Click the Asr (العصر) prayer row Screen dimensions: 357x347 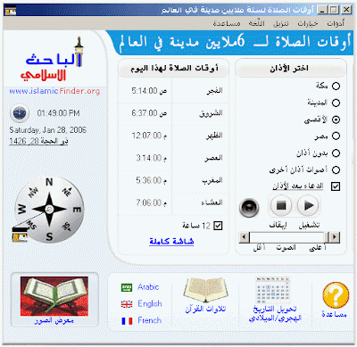coord(174,158)
